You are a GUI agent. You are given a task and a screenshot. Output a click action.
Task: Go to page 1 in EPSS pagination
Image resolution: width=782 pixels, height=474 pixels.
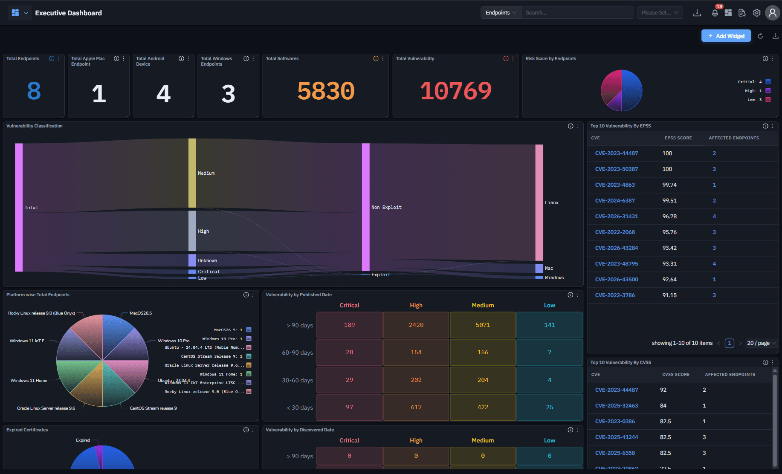729,343
